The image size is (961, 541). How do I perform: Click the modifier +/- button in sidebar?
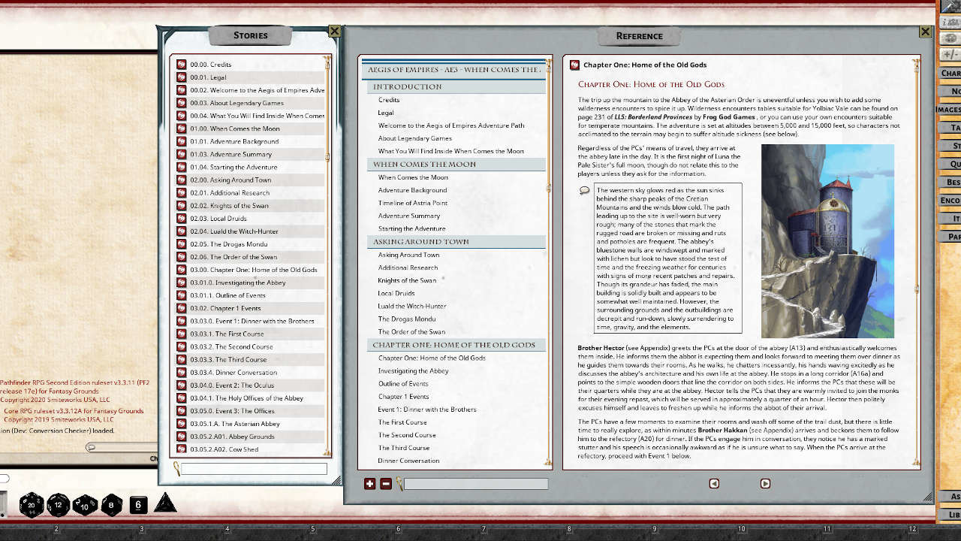click(950, 54)
